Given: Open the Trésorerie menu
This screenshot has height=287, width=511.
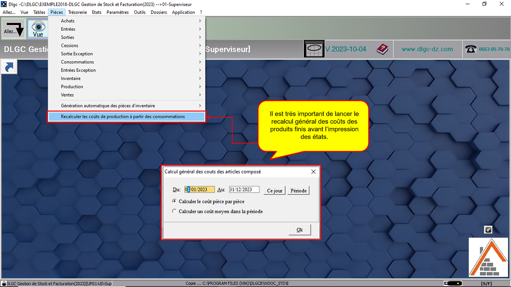Looking at the screenshot, I should pos(77,12).
